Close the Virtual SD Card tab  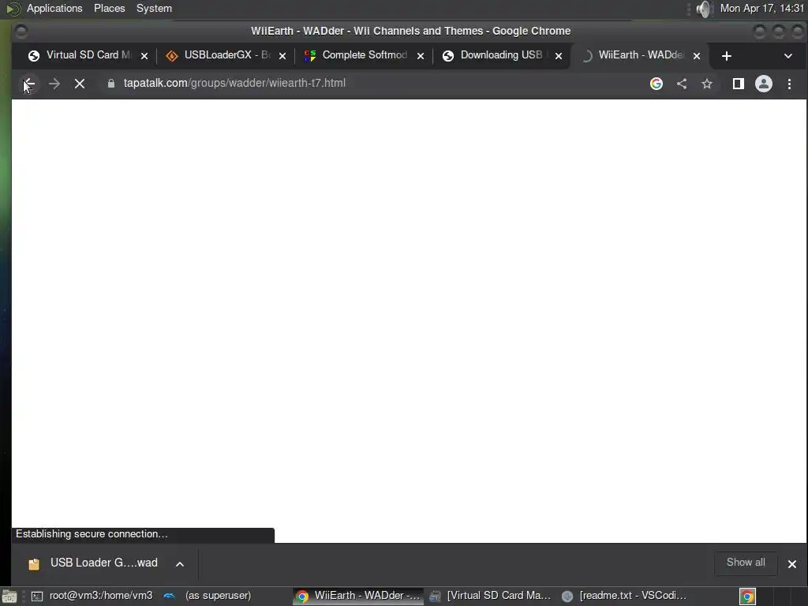144,56
